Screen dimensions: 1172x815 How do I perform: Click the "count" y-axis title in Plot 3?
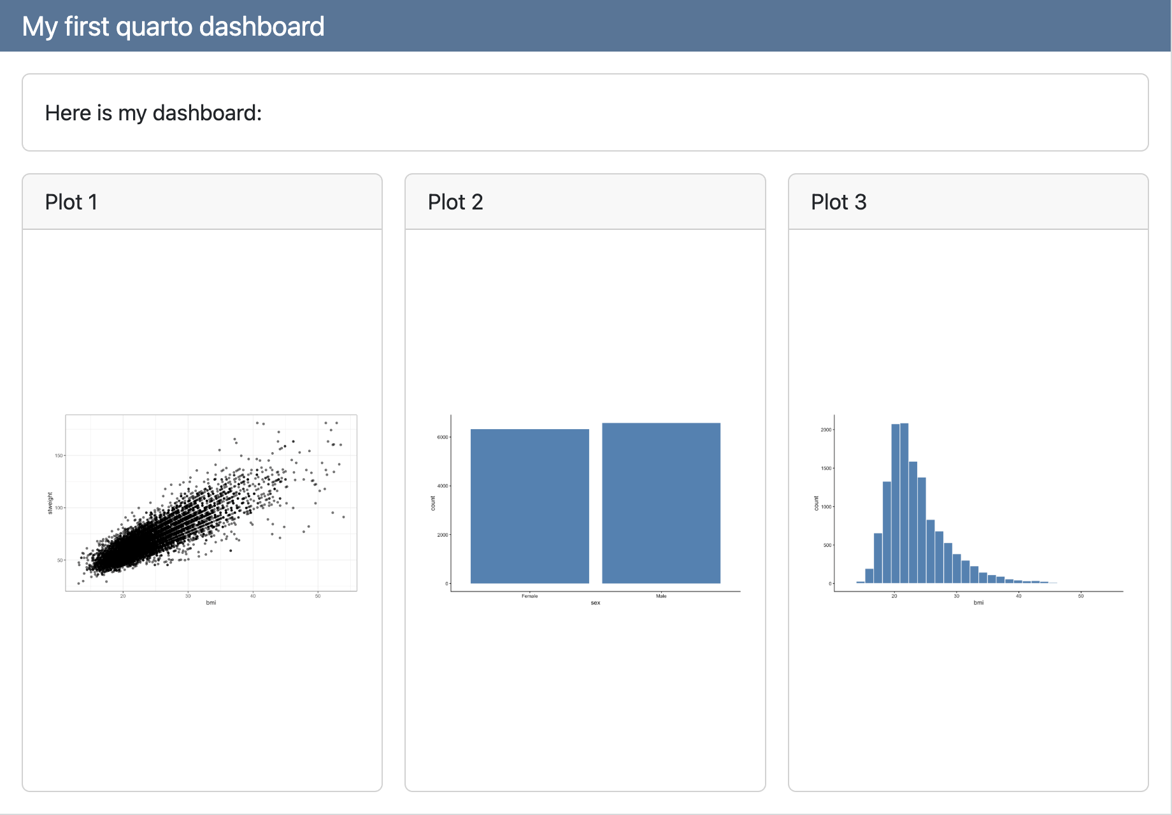point(817,503)
